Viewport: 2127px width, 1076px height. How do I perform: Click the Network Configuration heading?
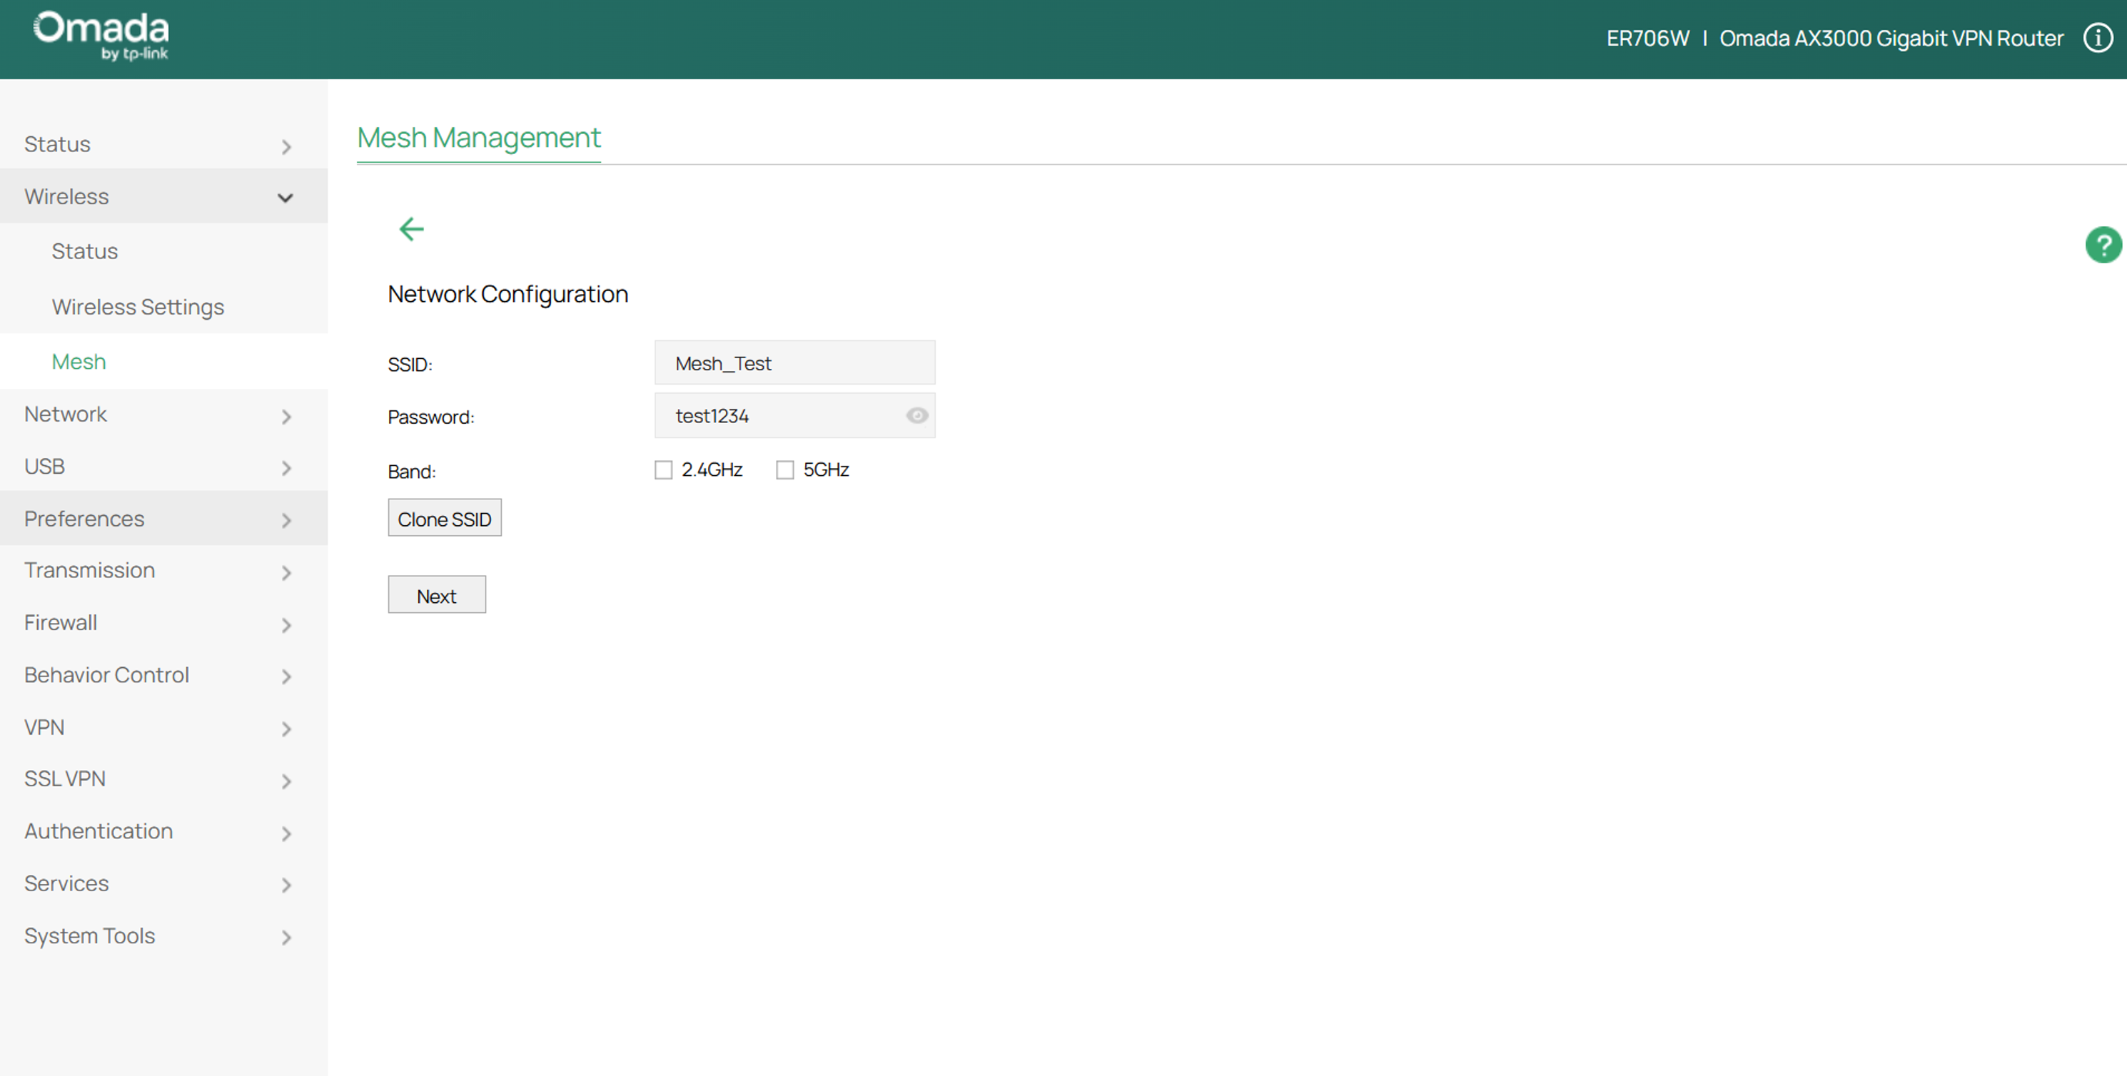(x=507, y=295)
